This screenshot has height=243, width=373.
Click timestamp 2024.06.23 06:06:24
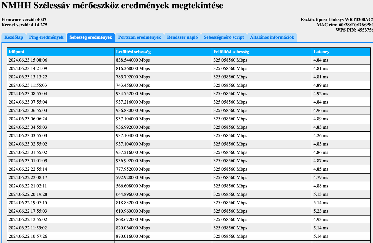pyautogui.click(x=28, y=119)
